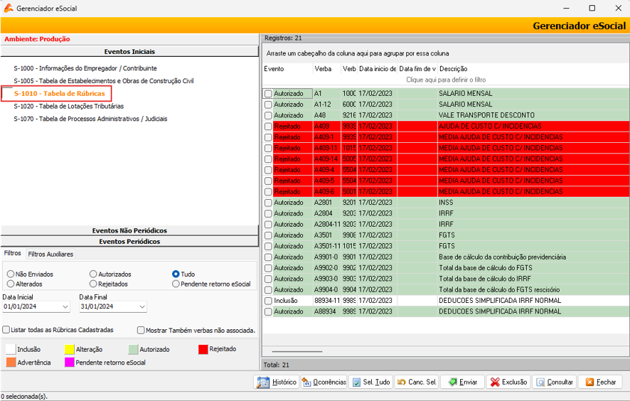This screenshot has height=401, width=630.
Task: Tick the checkbox for Inclusão row 88934-11
Action: (268, 301)
